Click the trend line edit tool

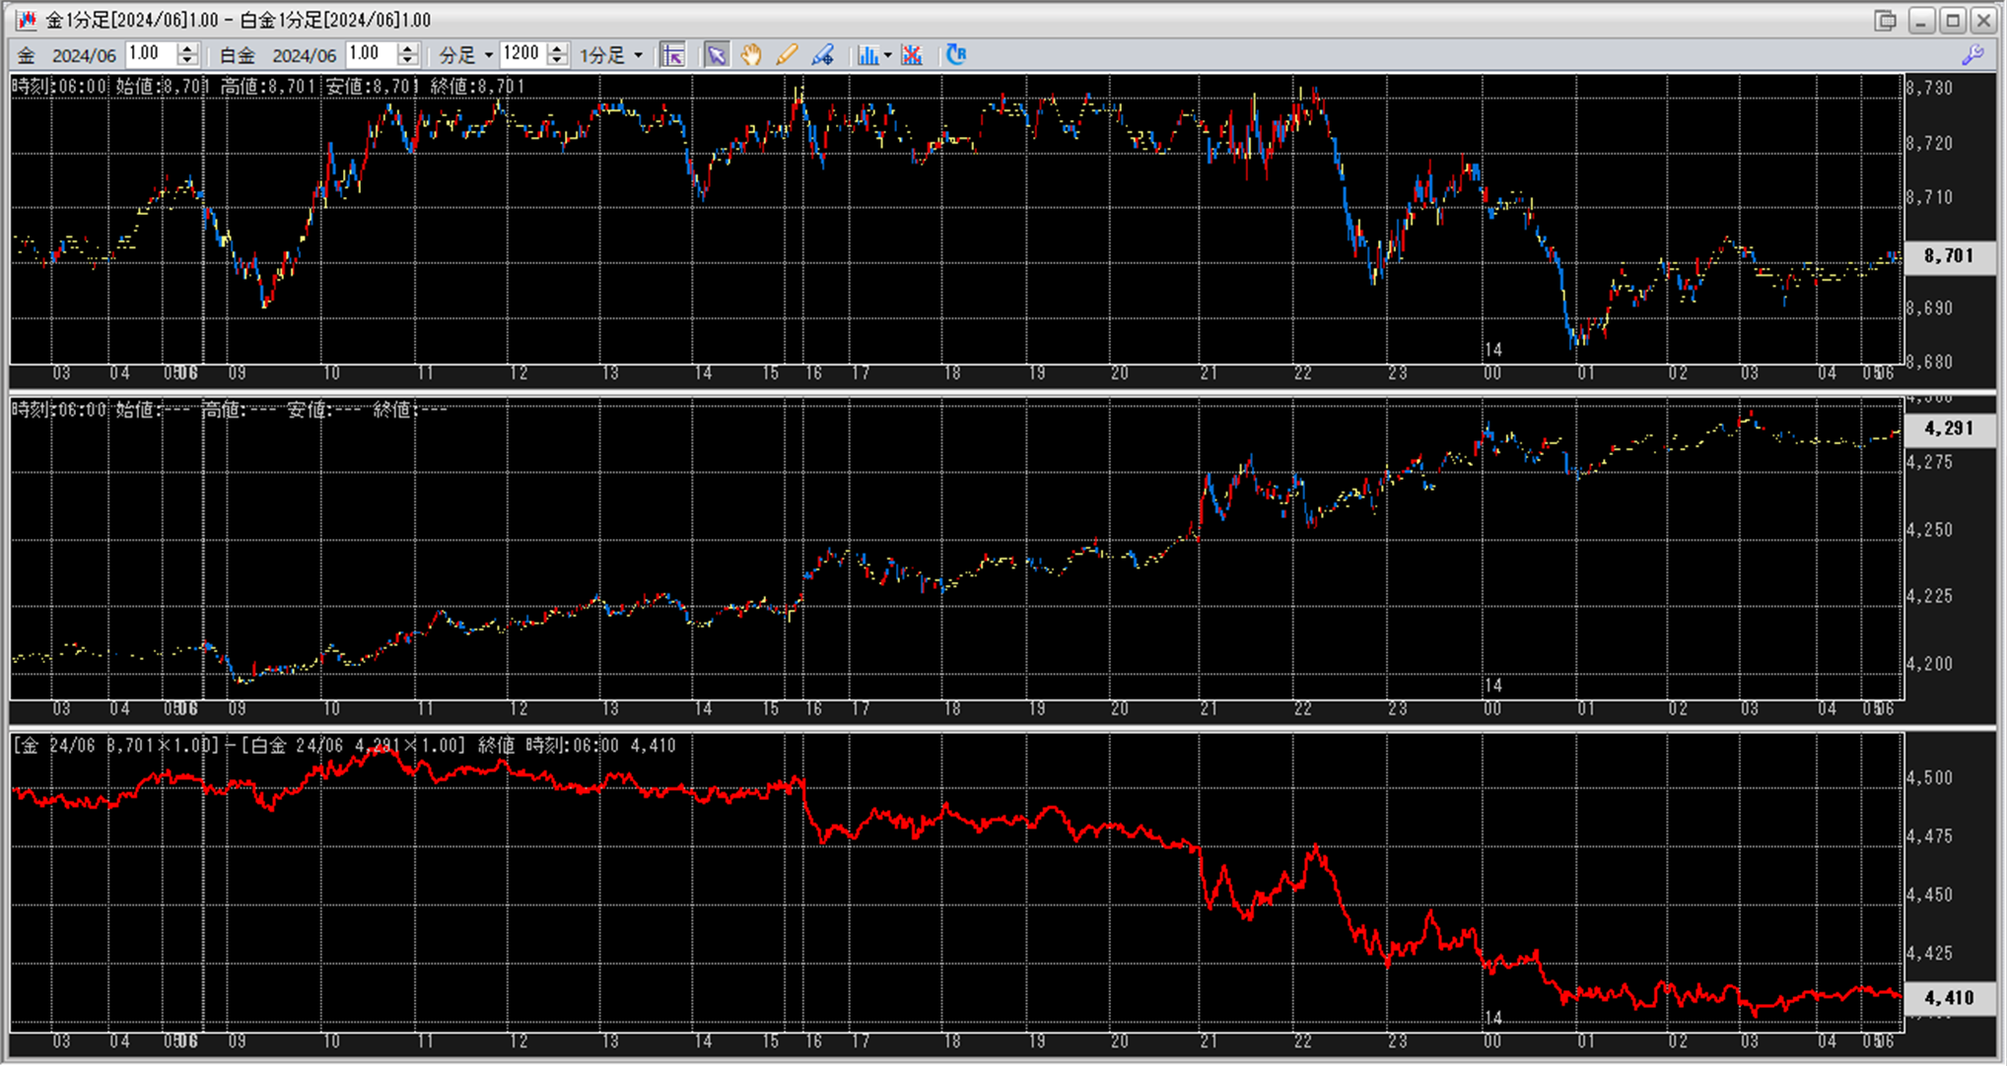pos(822,55)
